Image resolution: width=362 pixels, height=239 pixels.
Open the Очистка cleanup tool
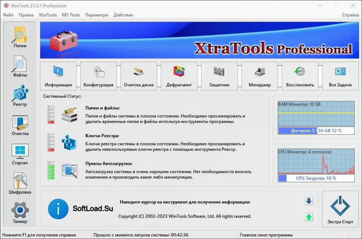[20, 125]
